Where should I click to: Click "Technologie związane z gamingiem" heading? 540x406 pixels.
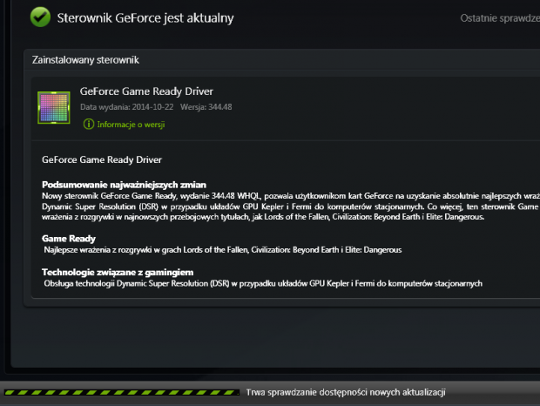(x=118, y=273)
